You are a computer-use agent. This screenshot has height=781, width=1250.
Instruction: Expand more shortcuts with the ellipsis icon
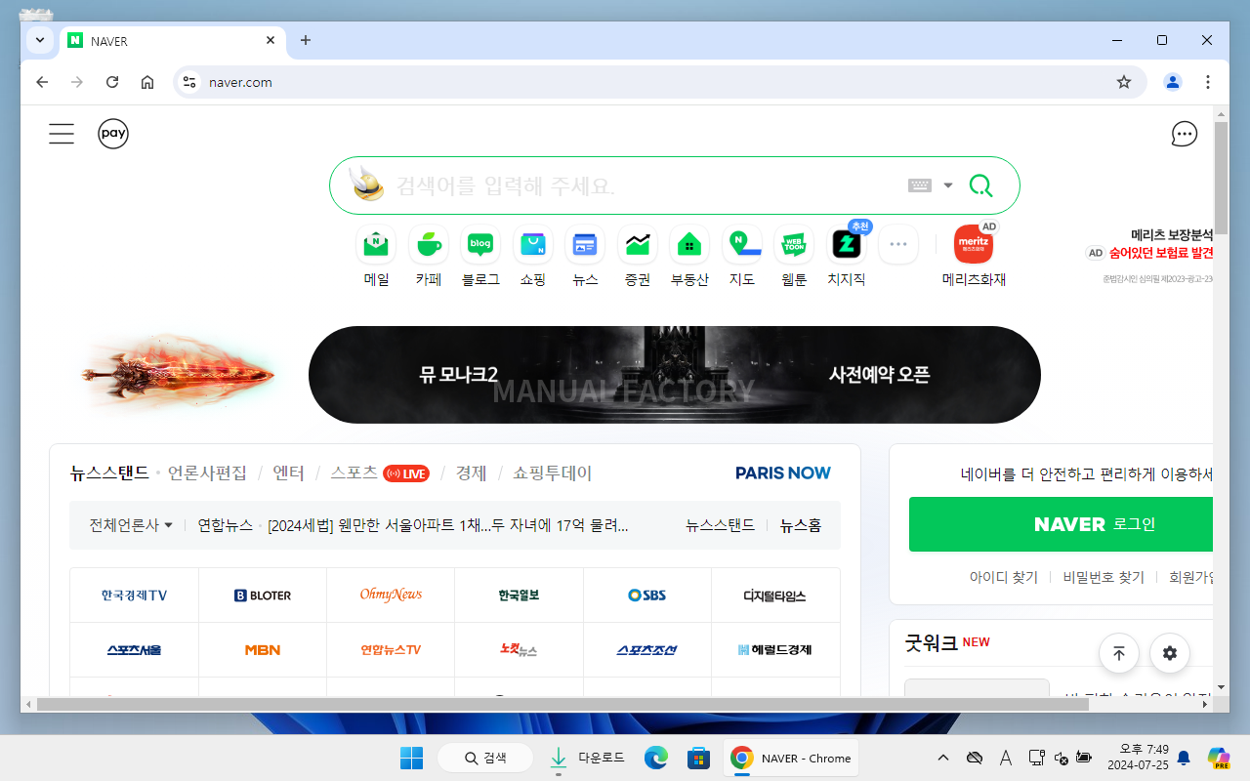tap(898, 244)
